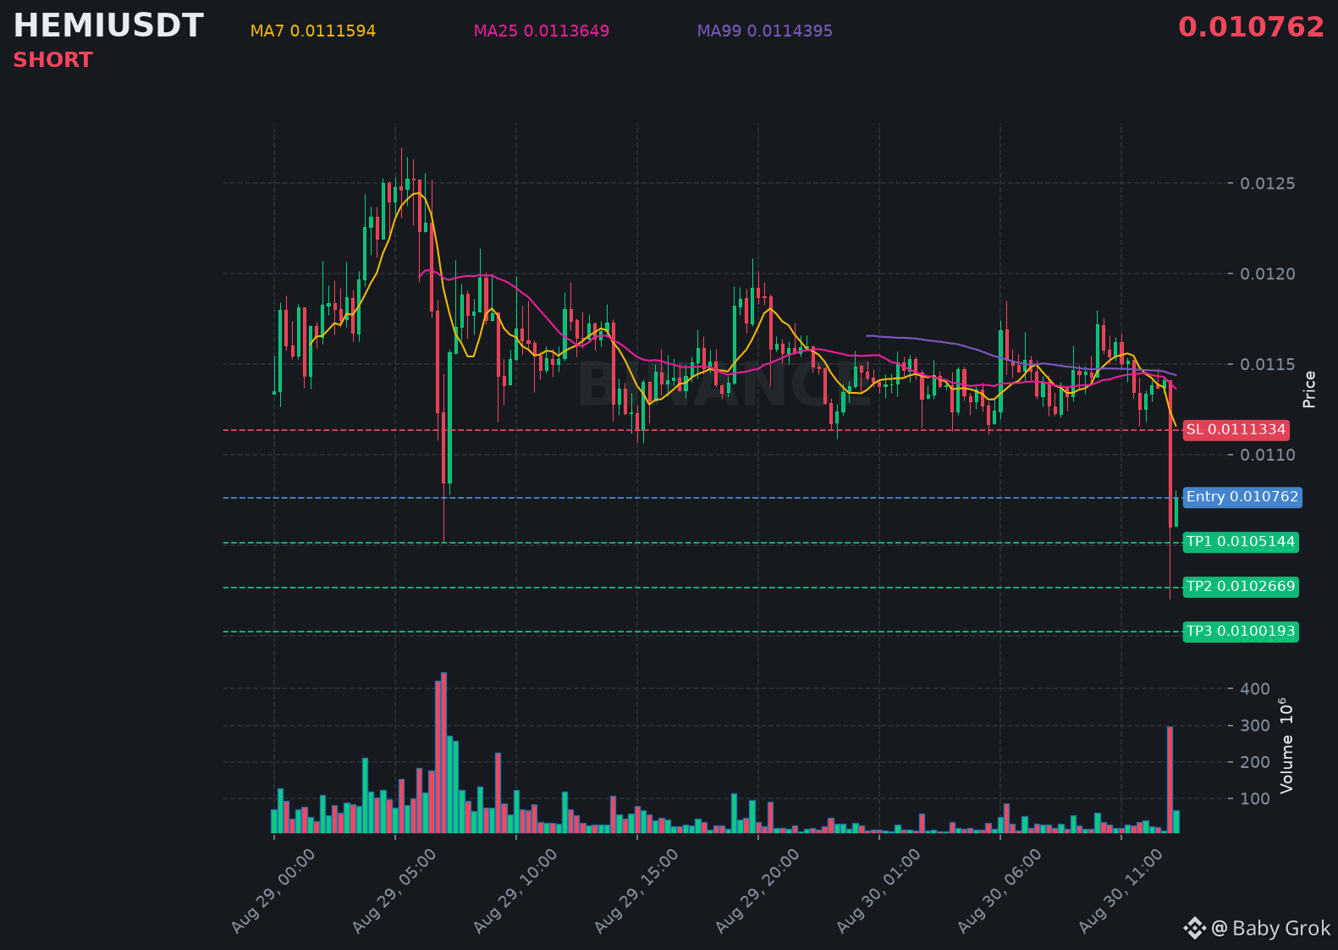Click the Price axis title
Viewport: 1338px width, 950px height.
point(1309,389)
